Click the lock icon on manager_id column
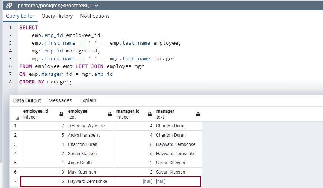 coord(149,114)
